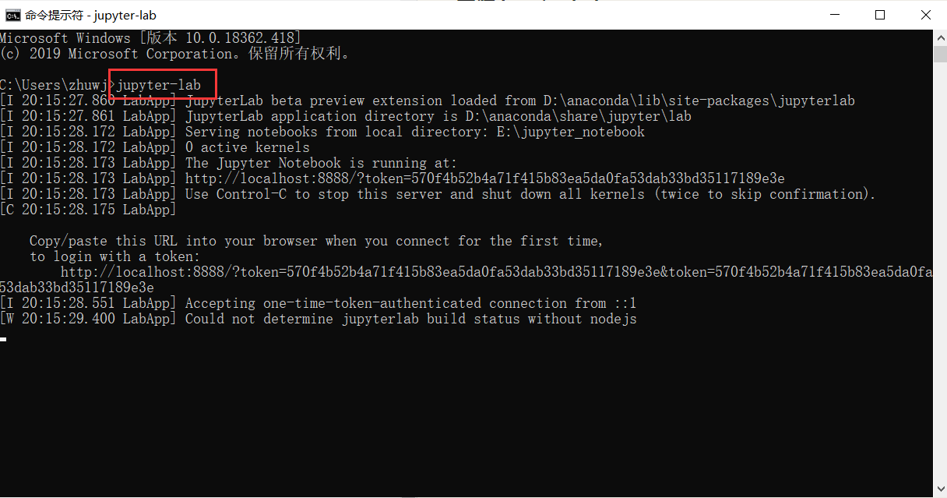947x498 pixels.
Task: Click the 'Accepting one-time-token-authenticated connection' line
Action: click(x=319, y=303)
